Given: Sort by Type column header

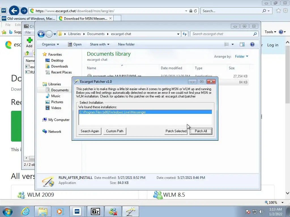Looking at the screenshot, I should click(x=210, y=68).
